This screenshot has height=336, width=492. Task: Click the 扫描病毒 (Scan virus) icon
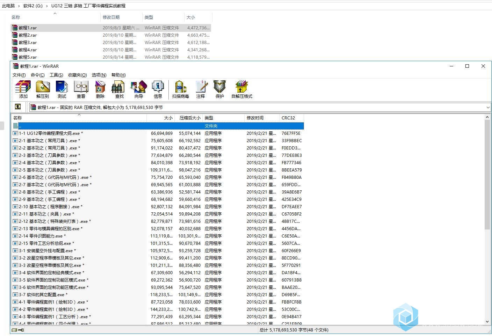[181, 89]
